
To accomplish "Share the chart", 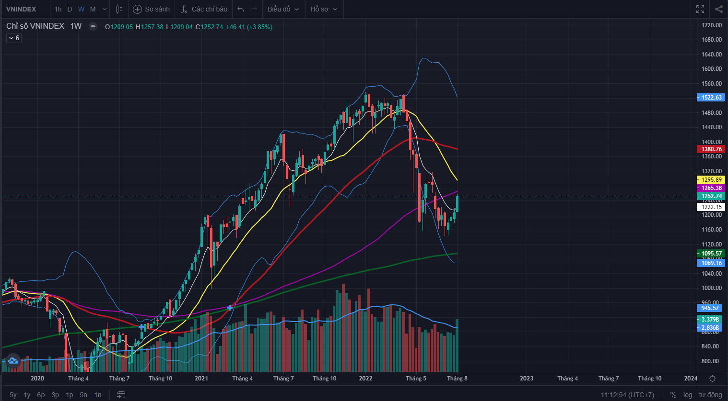I will click(718, 9).
